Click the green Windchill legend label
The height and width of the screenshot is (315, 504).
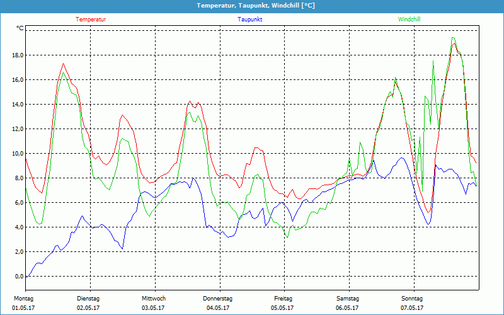coord(409,20)
